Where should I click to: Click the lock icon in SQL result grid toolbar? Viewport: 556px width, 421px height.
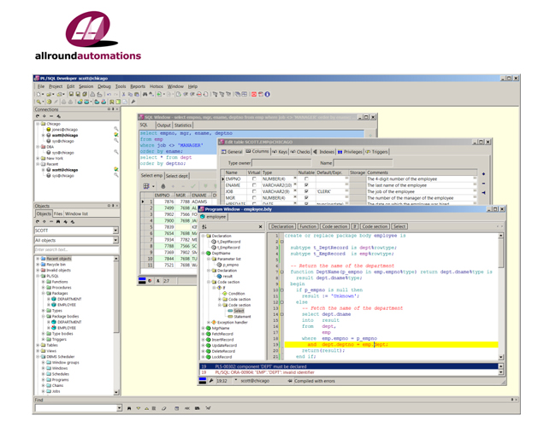(x=163, y=186)
